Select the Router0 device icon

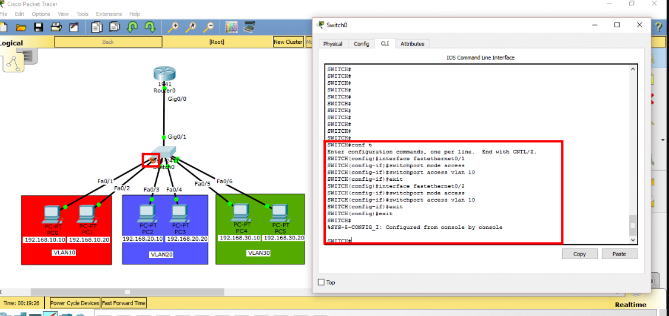pyautogui.click(x=164, y=74)
